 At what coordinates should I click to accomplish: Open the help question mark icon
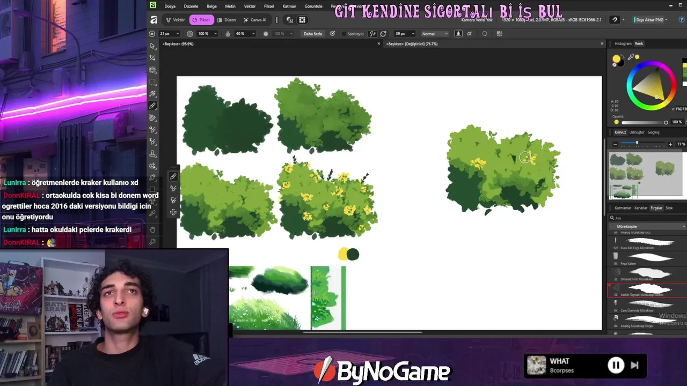pos(682,20)
